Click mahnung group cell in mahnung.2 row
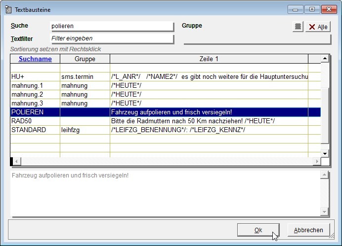 click(85, 94)
